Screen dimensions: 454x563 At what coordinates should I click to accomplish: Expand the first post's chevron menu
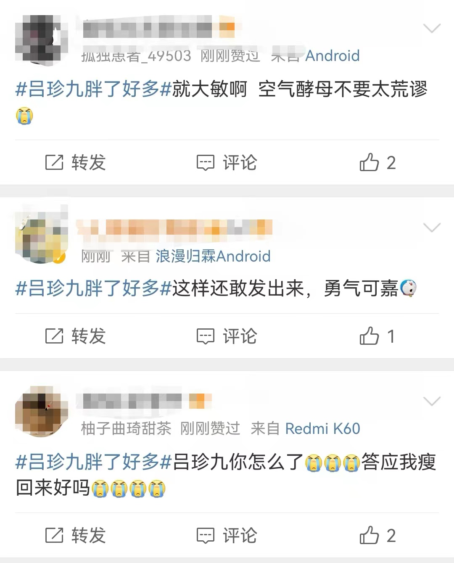tap(432, 29)
